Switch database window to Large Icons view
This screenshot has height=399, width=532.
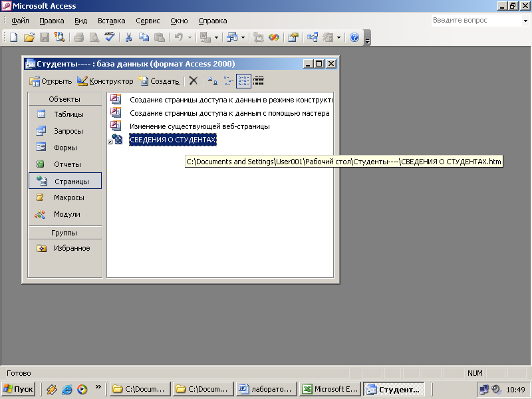pos(213,80)
